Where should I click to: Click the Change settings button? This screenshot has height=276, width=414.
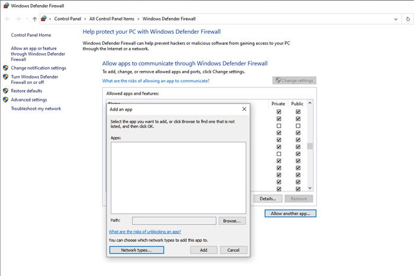pyautogui.click(x=294, y=80)
